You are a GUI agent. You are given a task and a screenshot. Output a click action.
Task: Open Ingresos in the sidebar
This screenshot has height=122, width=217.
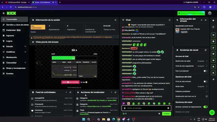[x=15, y=36]
